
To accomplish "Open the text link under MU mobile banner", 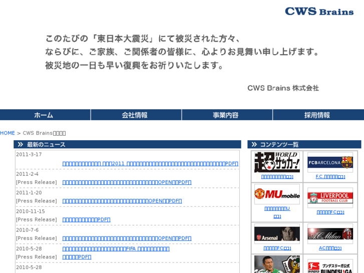I will coord(277,212).
